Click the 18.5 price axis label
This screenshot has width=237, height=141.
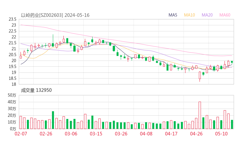[x=12, y=79]
